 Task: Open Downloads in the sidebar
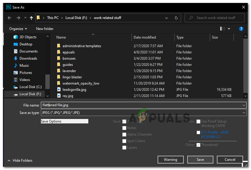pos(25,58)
